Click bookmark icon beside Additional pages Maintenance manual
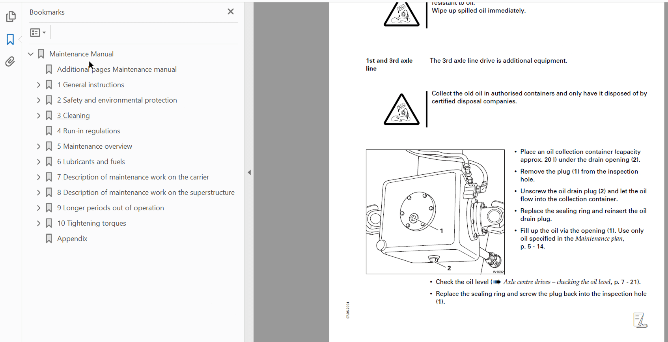Image resolution: width=668 pixels, height=342 pixels. coord(49,69)
